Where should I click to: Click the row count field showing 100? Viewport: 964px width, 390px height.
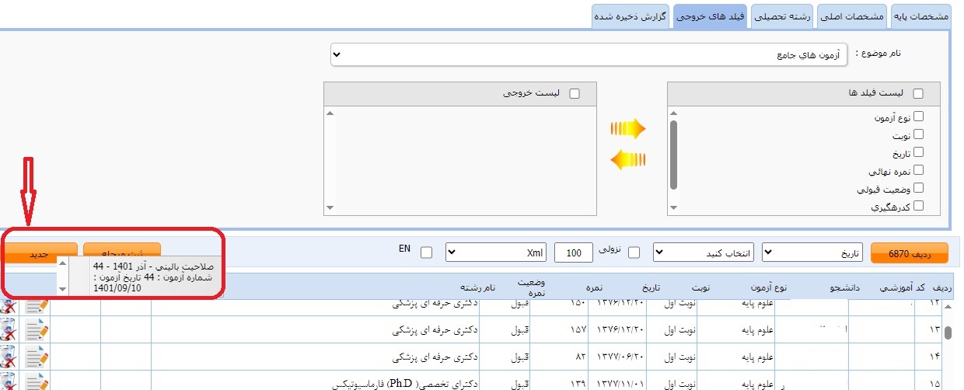pyautogui.click(x=575, y=253)
